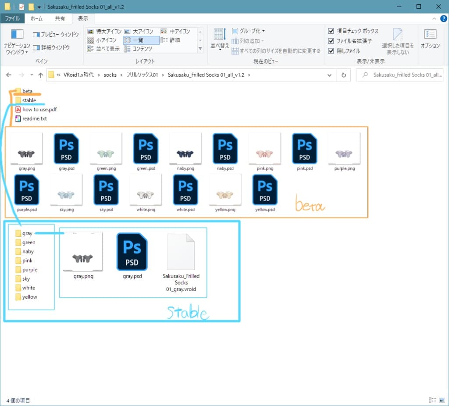This screenshot has width=449, height=406.
Task: Open the ファイル menu tab
Action: (x=12, y=18)
